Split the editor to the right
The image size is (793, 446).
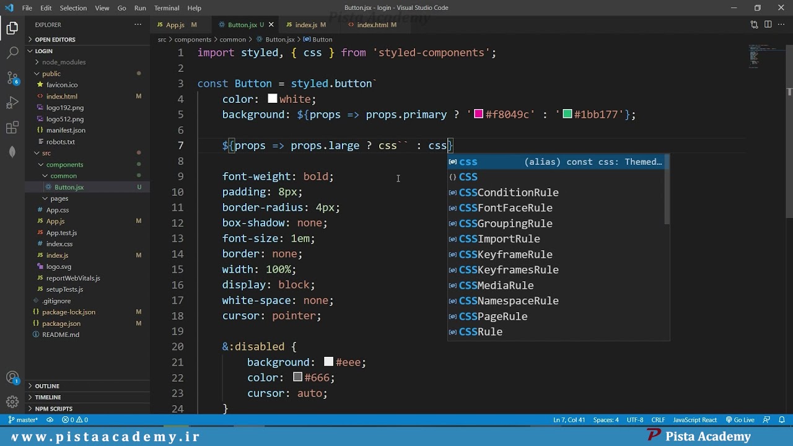(768, 25)
